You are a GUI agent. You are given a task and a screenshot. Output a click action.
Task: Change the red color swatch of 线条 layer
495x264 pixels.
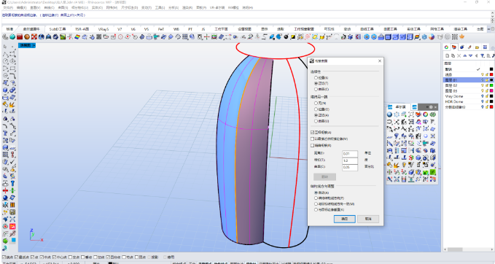click(x=491, y=75)
